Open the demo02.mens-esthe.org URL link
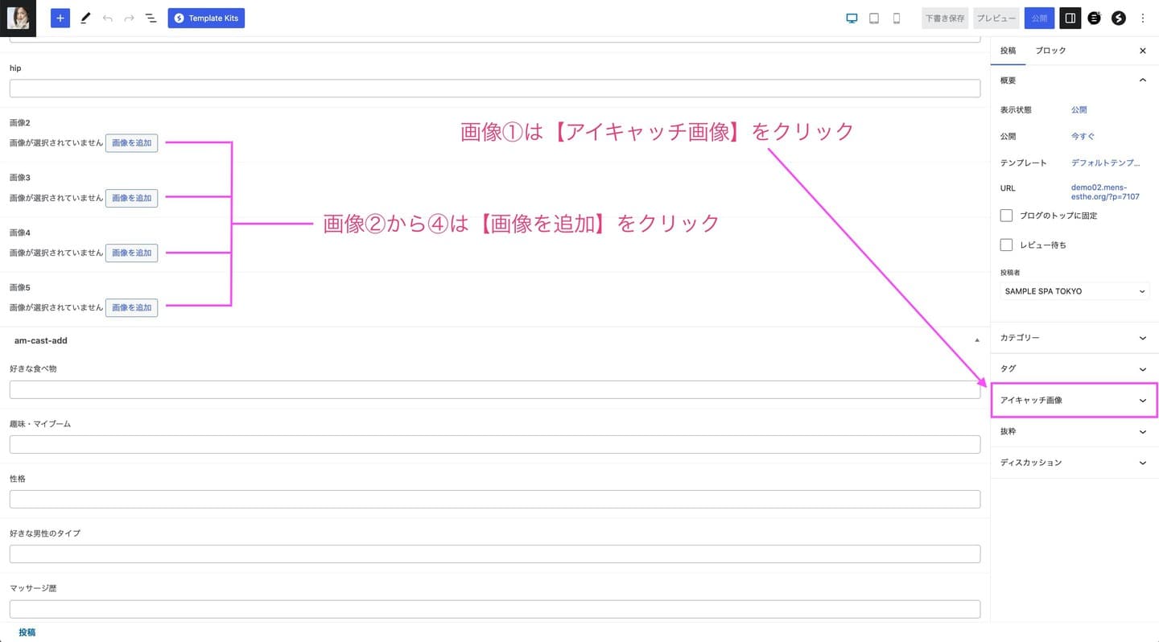Screen dimensions: 1159x642 [1105, 192]
